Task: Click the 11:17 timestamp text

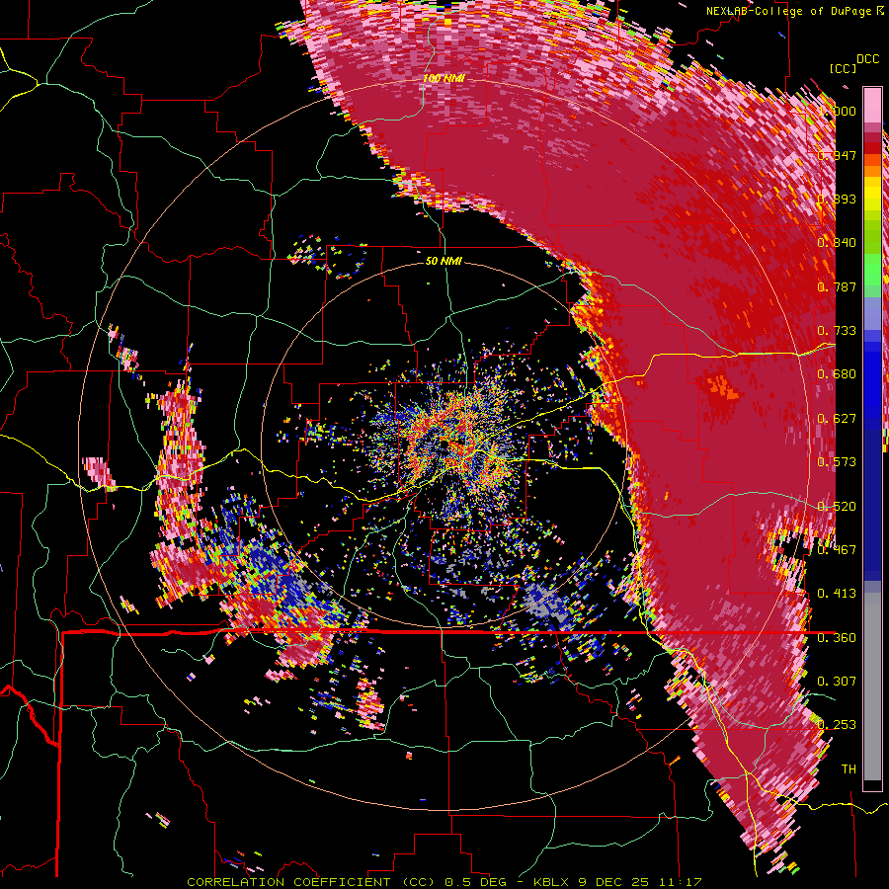Action: (681, 882)
